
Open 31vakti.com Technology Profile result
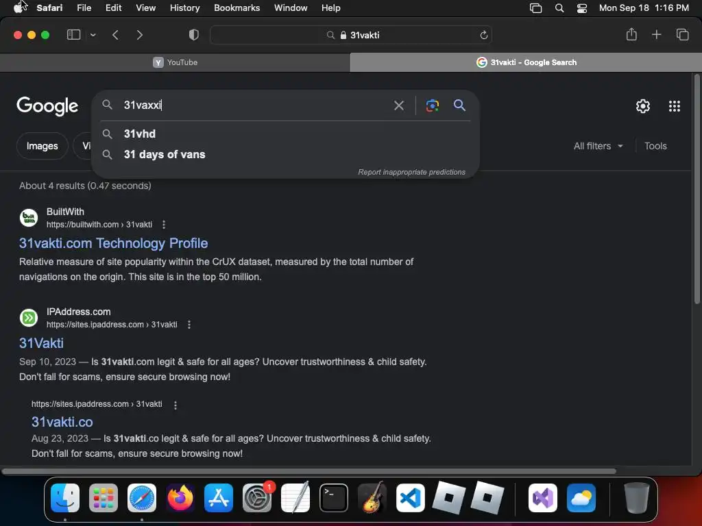(113, 243)
